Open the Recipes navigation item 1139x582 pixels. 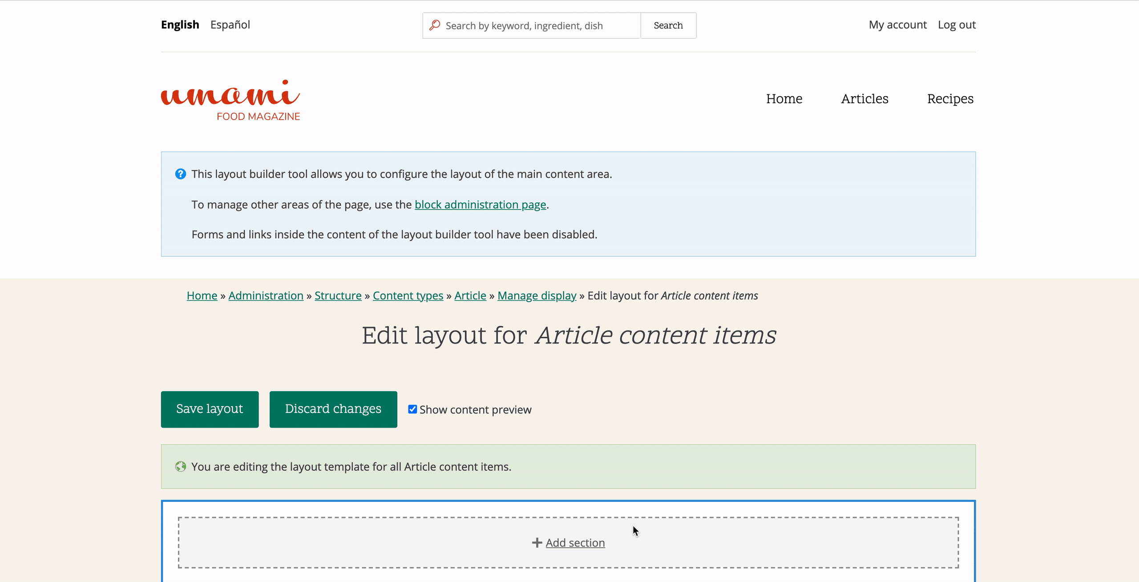click(950, 99)
